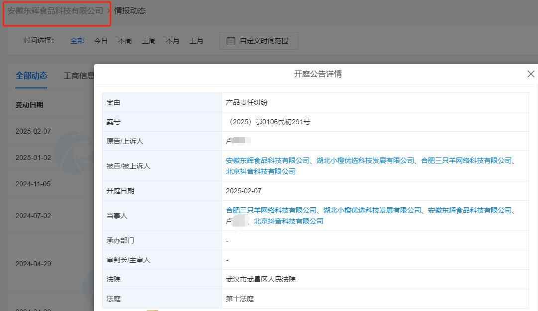The width and height of the screenshot is (538, 311).
Task: Click 北京抖音科技有限公司 in the 当事人 row
Action: coord(289,221)
